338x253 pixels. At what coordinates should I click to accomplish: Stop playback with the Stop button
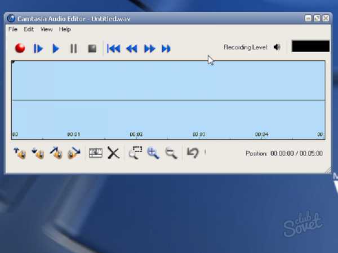coord(92,48)
